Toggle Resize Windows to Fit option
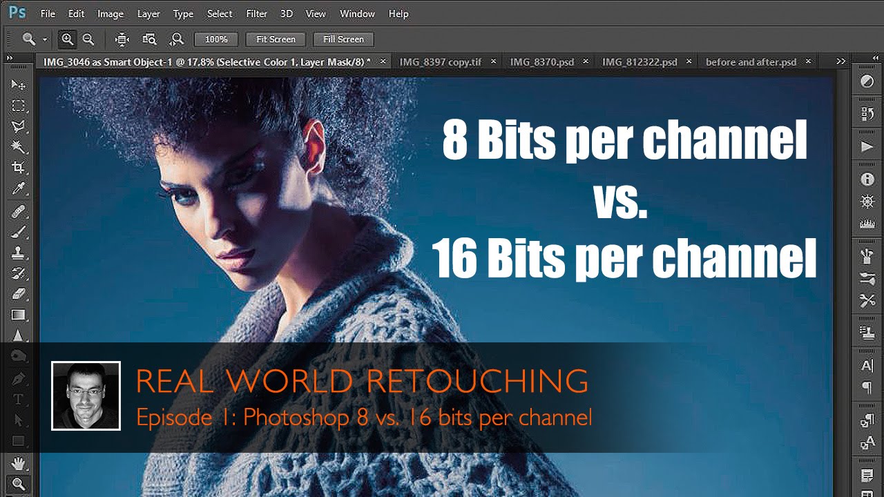The image size is (884, 497). tap(122, 39)
